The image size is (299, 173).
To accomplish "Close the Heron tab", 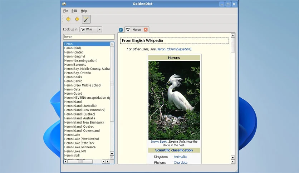I will (146, 30).
